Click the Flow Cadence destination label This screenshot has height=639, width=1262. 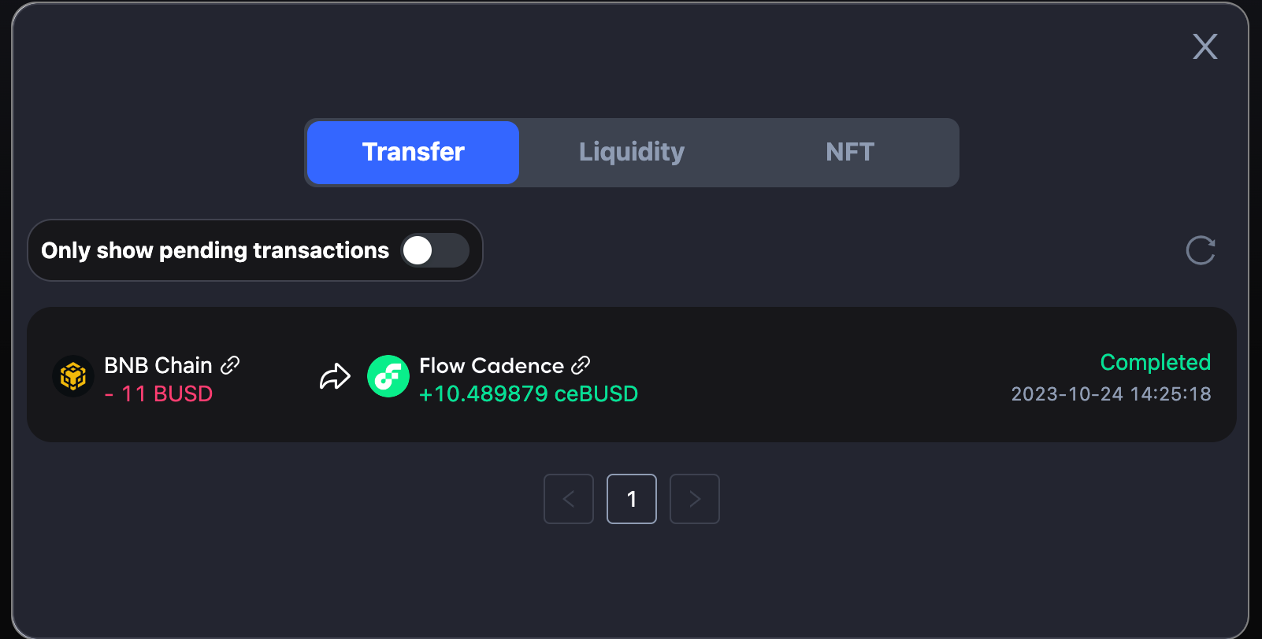492,365
